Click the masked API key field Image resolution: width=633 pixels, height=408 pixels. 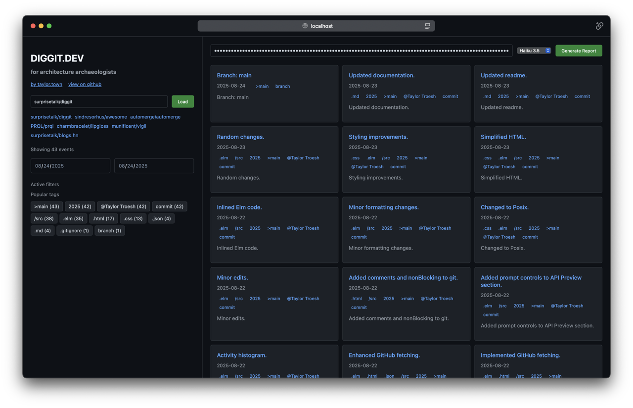[361, 51]
